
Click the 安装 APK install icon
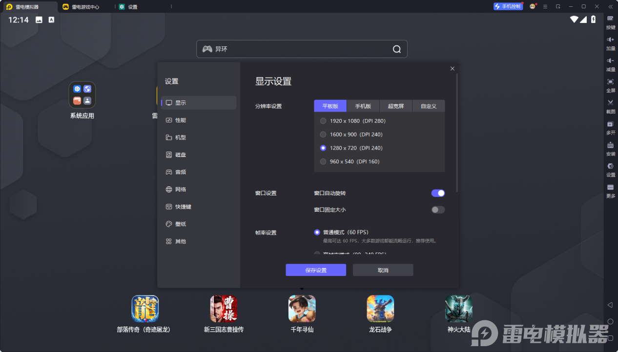pos(610,145)
